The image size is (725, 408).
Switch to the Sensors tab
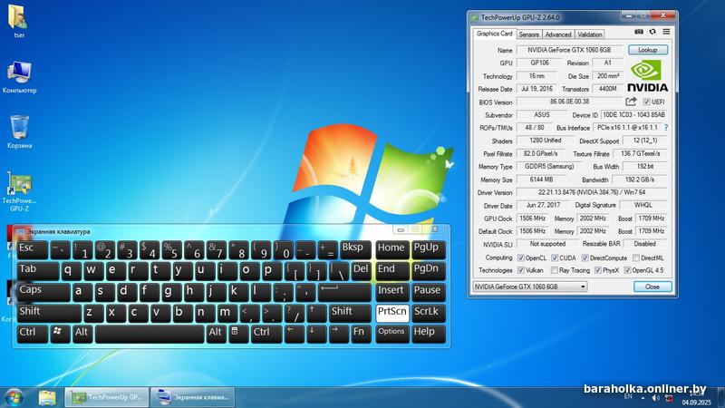coord(528,34)
